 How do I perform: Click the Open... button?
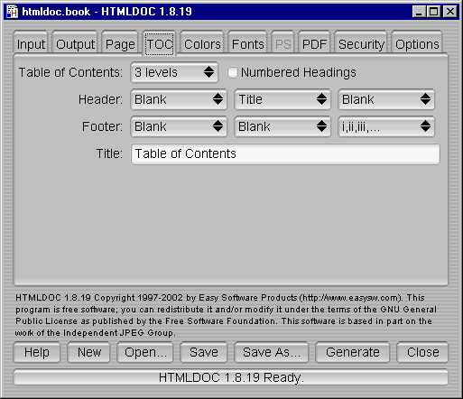(145, 352)
